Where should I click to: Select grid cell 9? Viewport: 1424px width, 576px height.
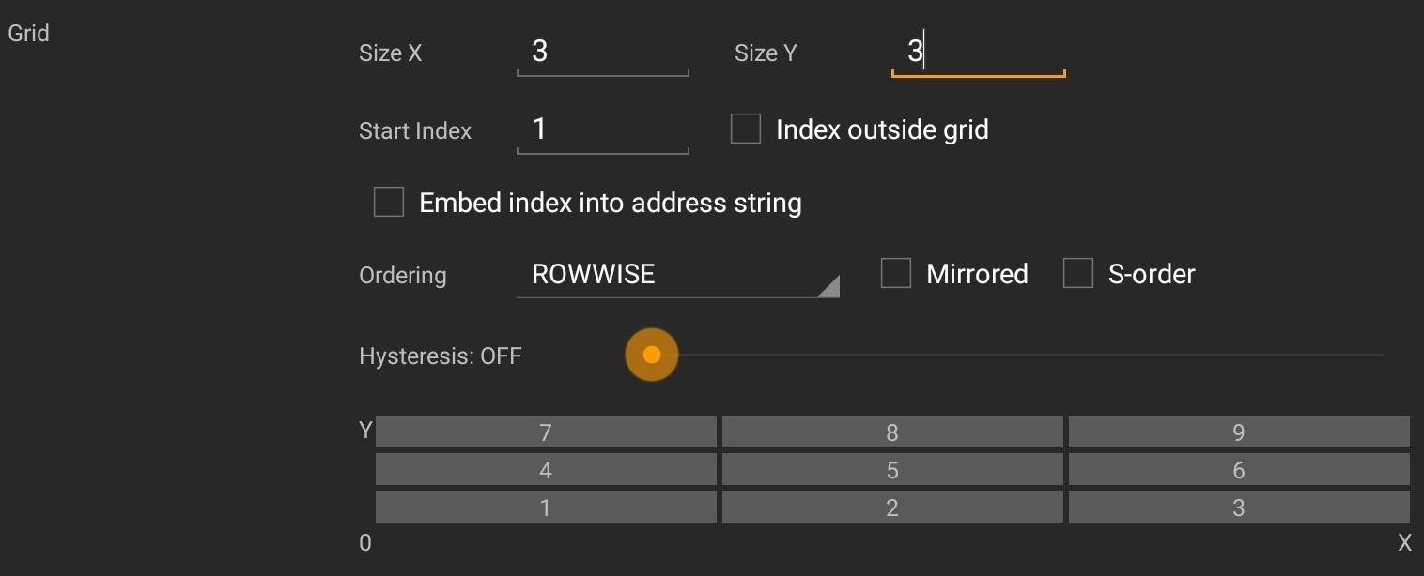1238,432
